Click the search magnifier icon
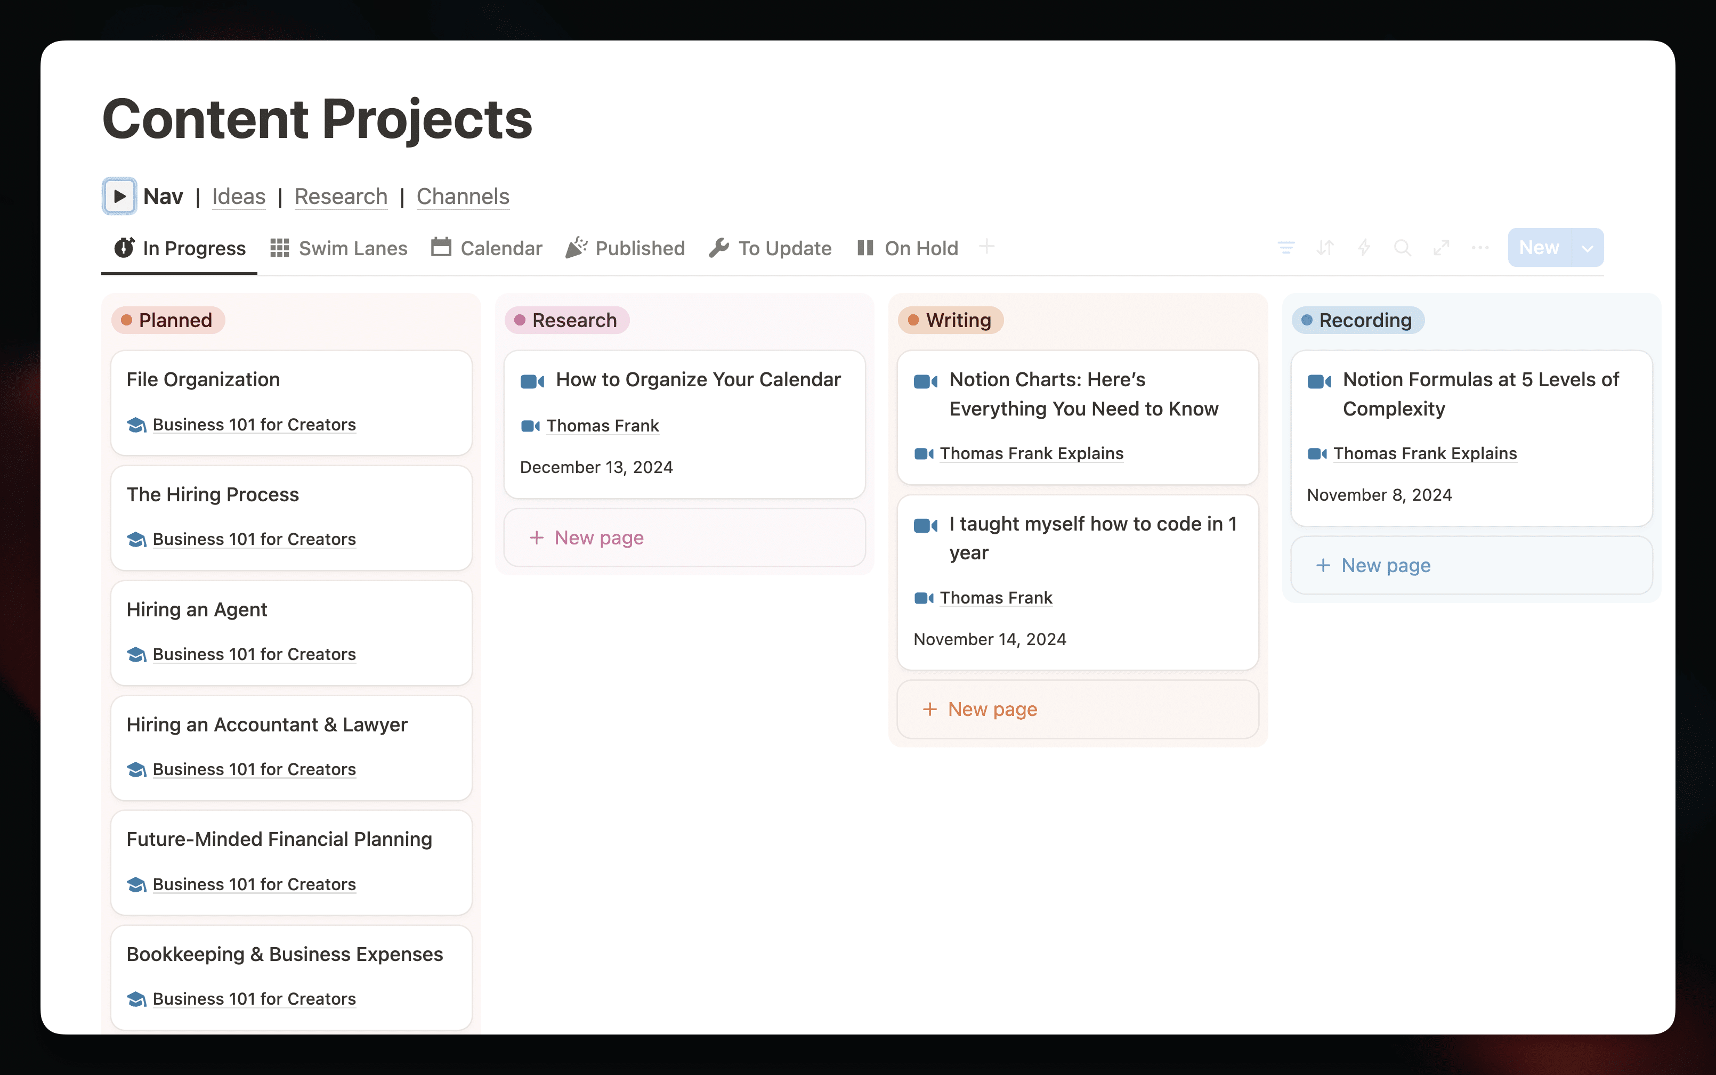Screen dimensions: 1716x1075 pyautogui.click(x=1403, y=247)
